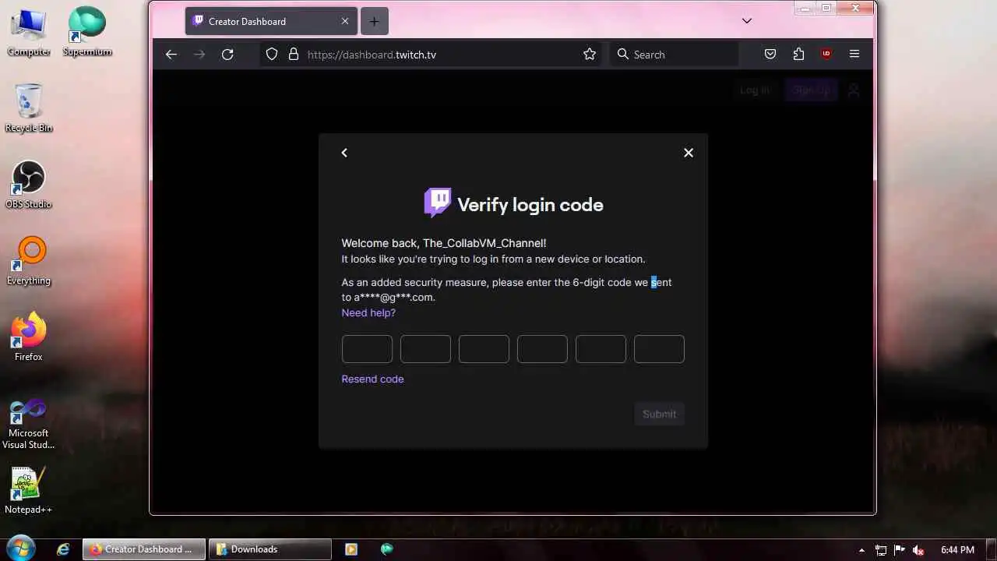Screen dimensions: 997x561
Task: Show hidden tray icons arrow
Action: click(x=861, y=550)
